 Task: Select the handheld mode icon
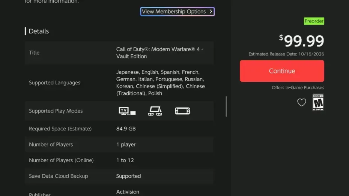point(182,111)
